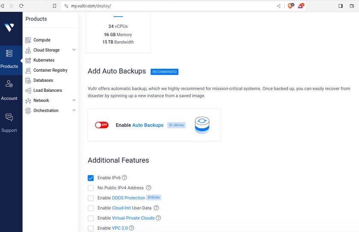Open the Account icon in the sidebar
The height and width of the screenshot is (232, 359).
(x=9, y=84)
